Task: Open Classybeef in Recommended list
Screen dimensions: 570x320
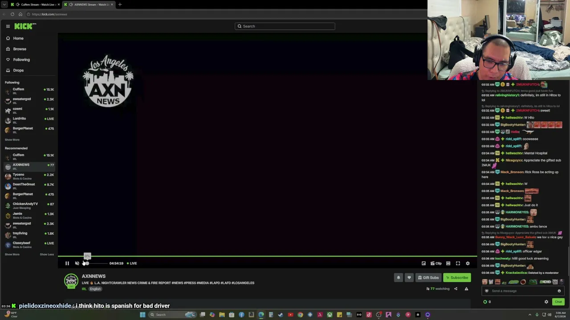Action: (29, 244)
